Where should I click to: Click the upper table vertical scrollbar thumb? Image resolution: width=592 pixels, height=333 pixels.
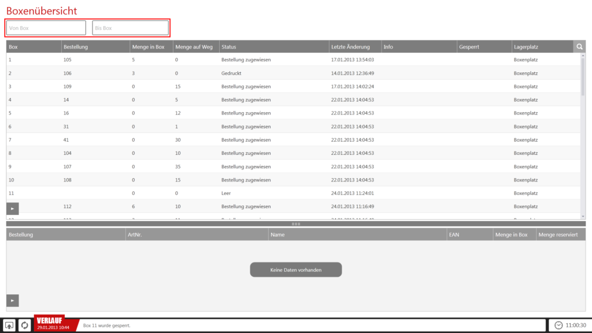pyautogui.click(x=583, y=75)
